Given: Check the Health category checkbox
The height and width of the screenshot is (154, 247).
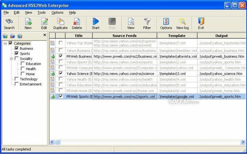Looking at the screenshot, I should point(23,69).
